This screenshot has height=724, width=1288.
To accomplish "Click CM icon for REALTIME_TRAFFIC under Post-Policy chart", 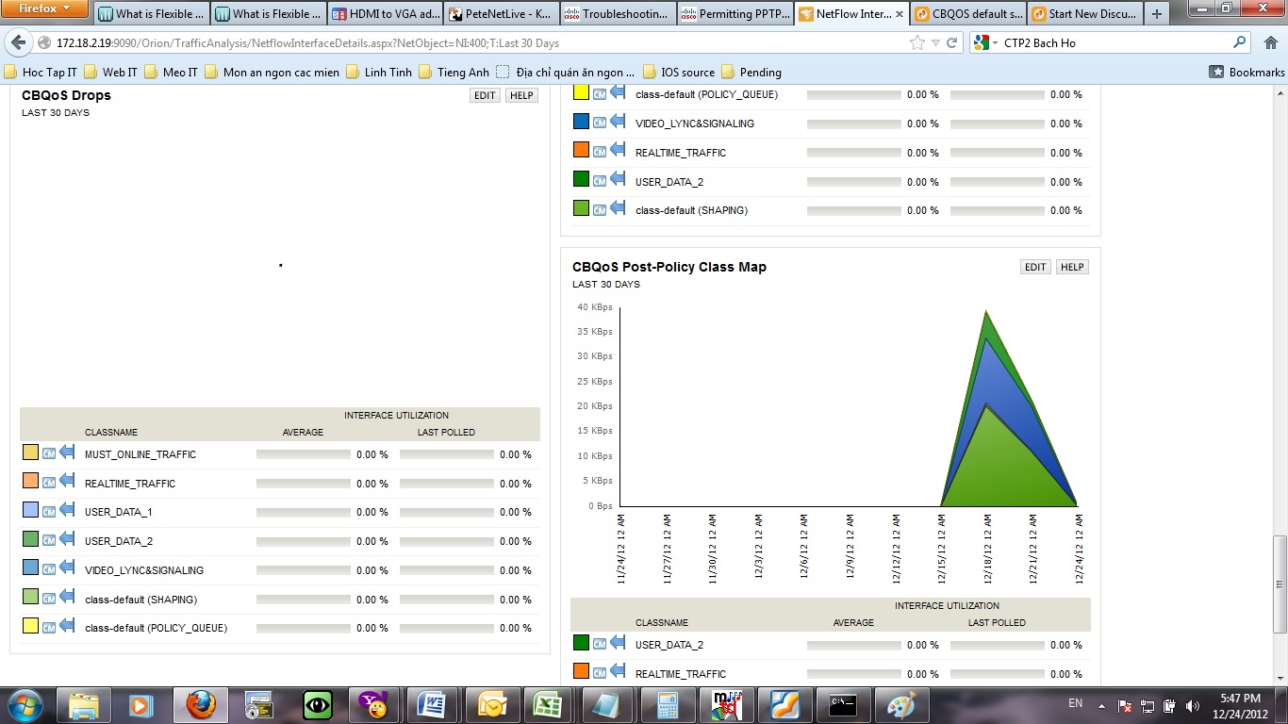I will pyautogui.click(x=600, y=673).
